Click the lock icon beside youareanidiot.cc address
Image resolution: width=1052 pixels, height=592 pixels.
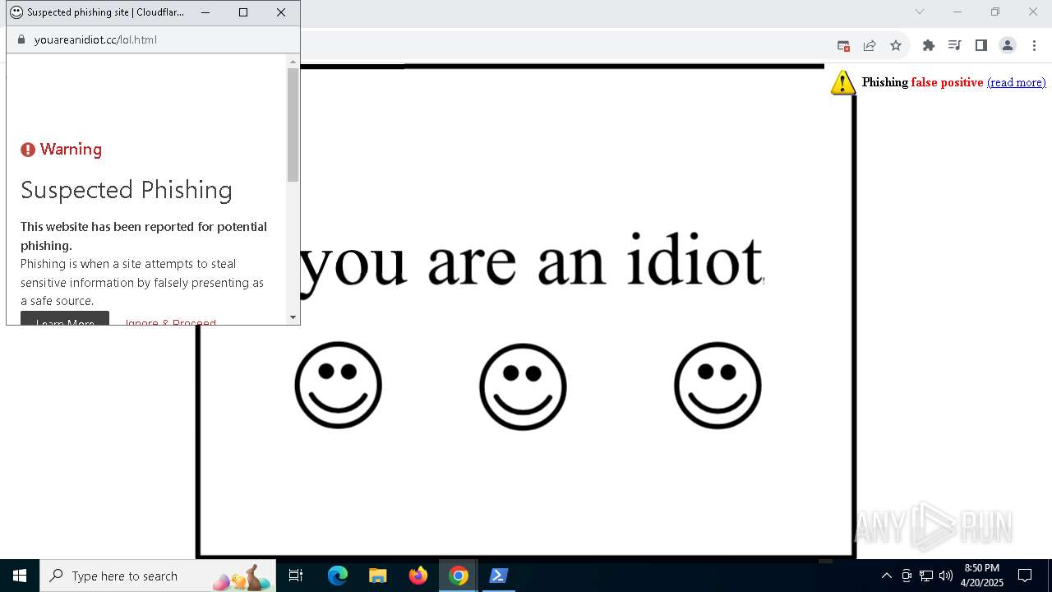pos(21,39)
